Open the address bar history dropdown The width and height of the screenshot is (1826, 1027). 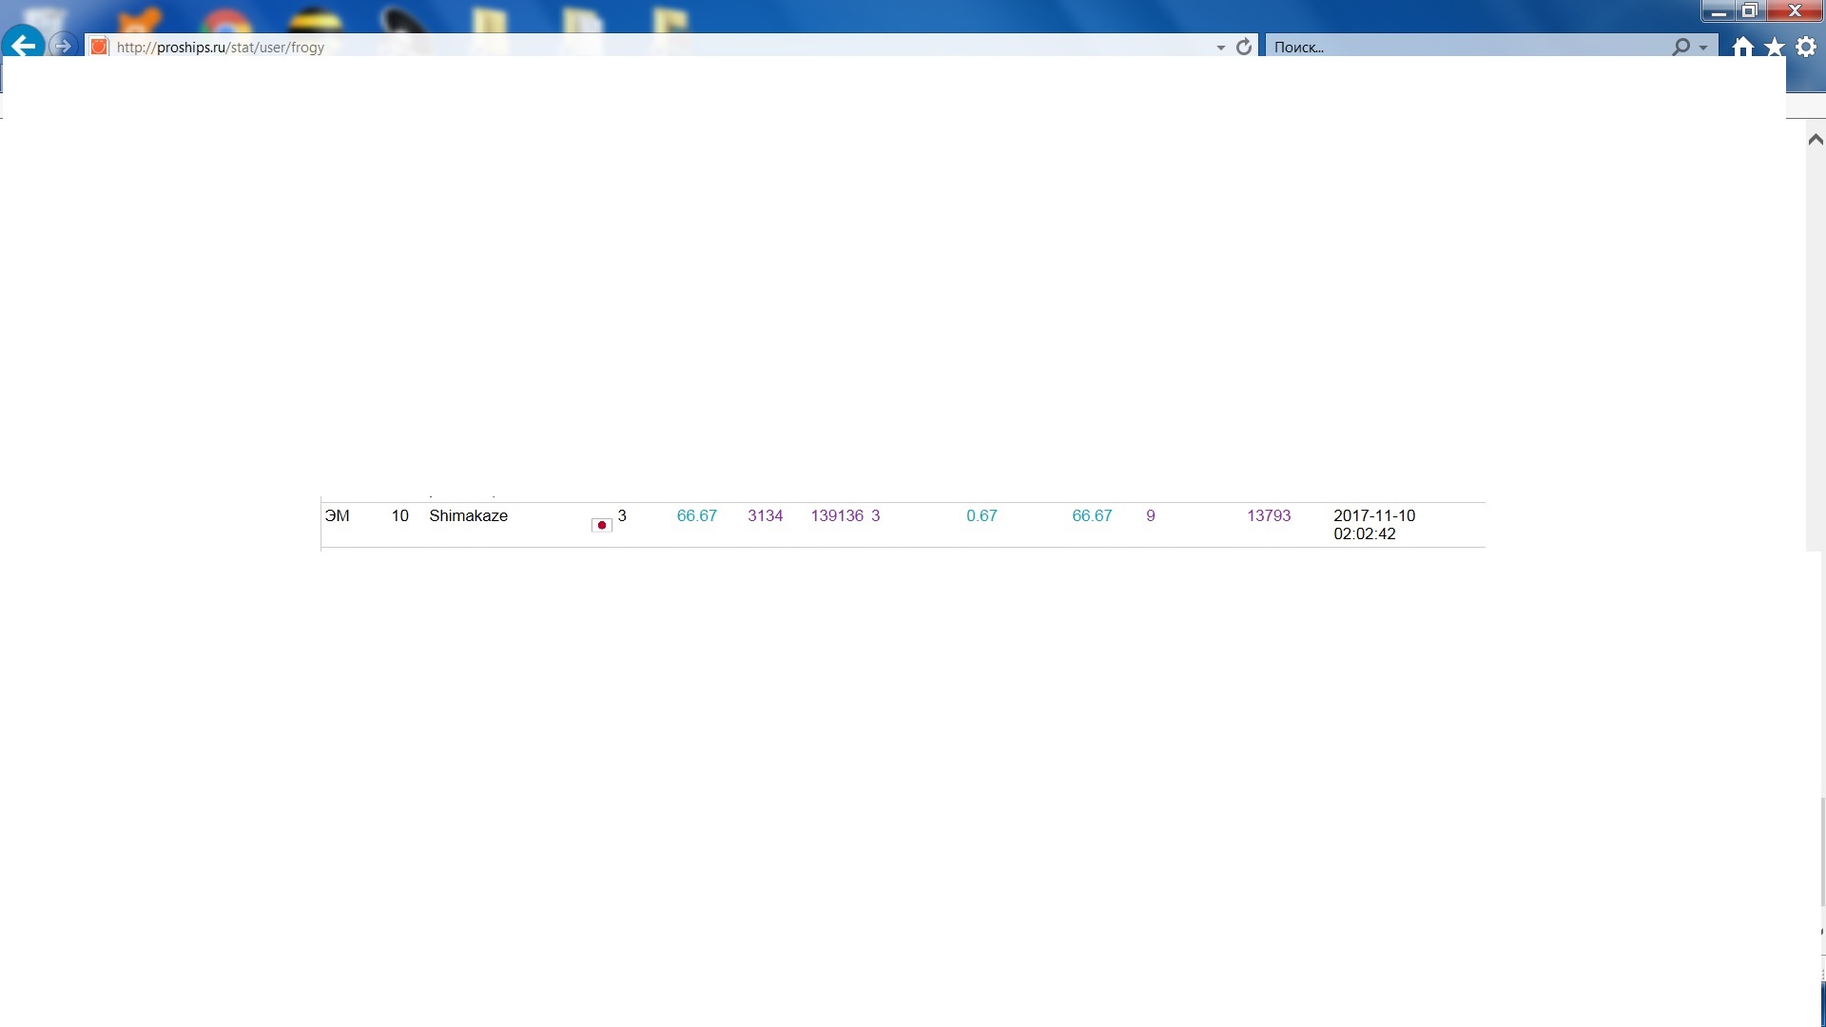click(1220, 48)
